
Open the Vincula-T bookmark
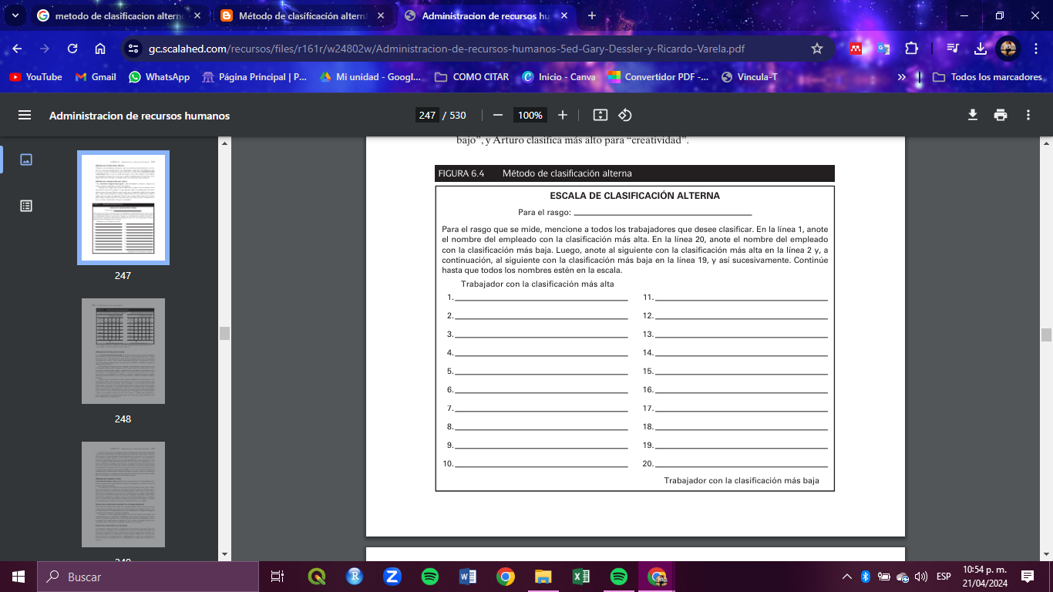749,77
